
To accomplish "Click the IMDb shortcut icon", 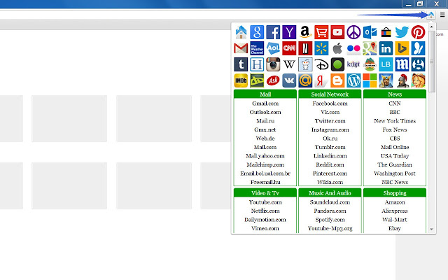I will pyautogui.click(x=241, y=80).
